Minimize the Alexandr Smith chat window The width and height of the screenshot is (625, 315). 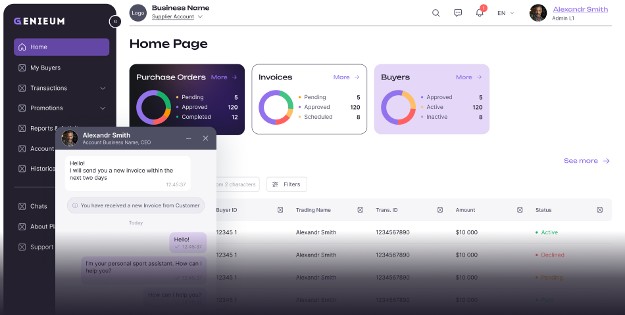pos(189,138)
